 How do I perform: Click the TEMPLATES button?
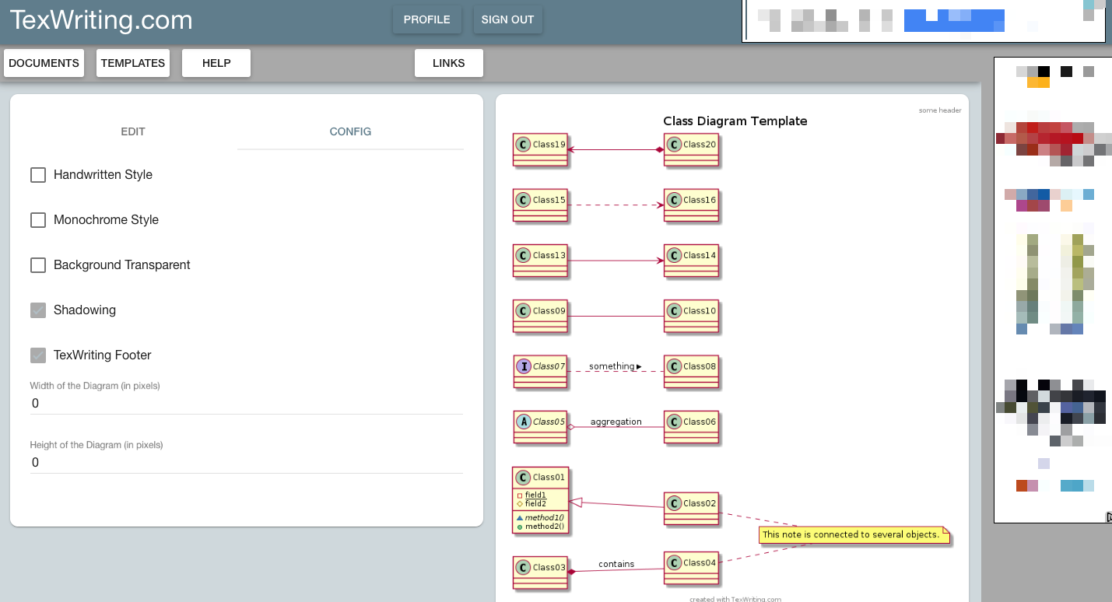coord(133,63)
